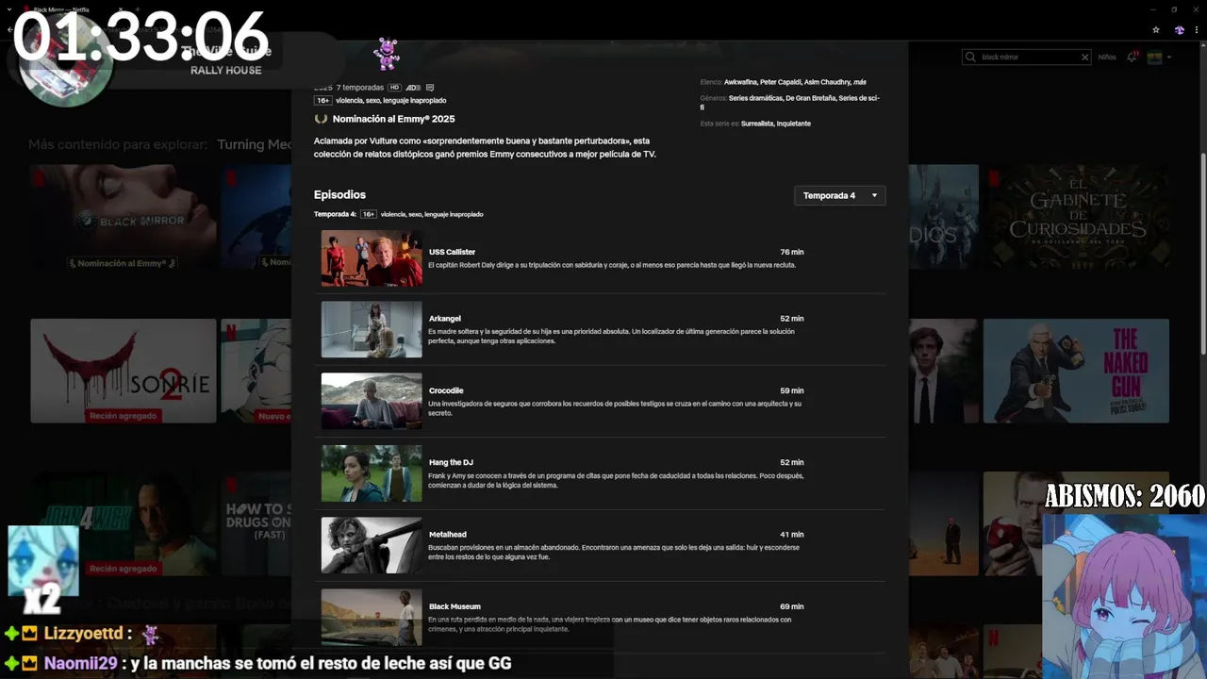The width and height of the screenshot is (1207, 679).
Task: Open the De Gran Bretaña genre link
Action: coord(811,98)
